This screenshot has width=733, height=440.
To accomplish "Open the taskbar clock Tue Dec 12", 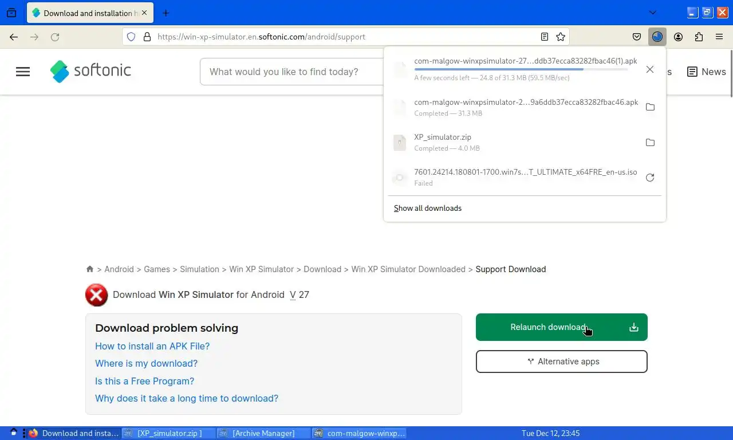I will [550, 433].
